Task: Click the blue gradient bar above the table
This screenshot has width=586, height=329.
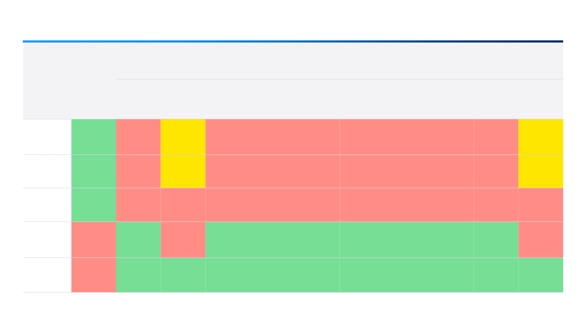Action: (293, 41)
